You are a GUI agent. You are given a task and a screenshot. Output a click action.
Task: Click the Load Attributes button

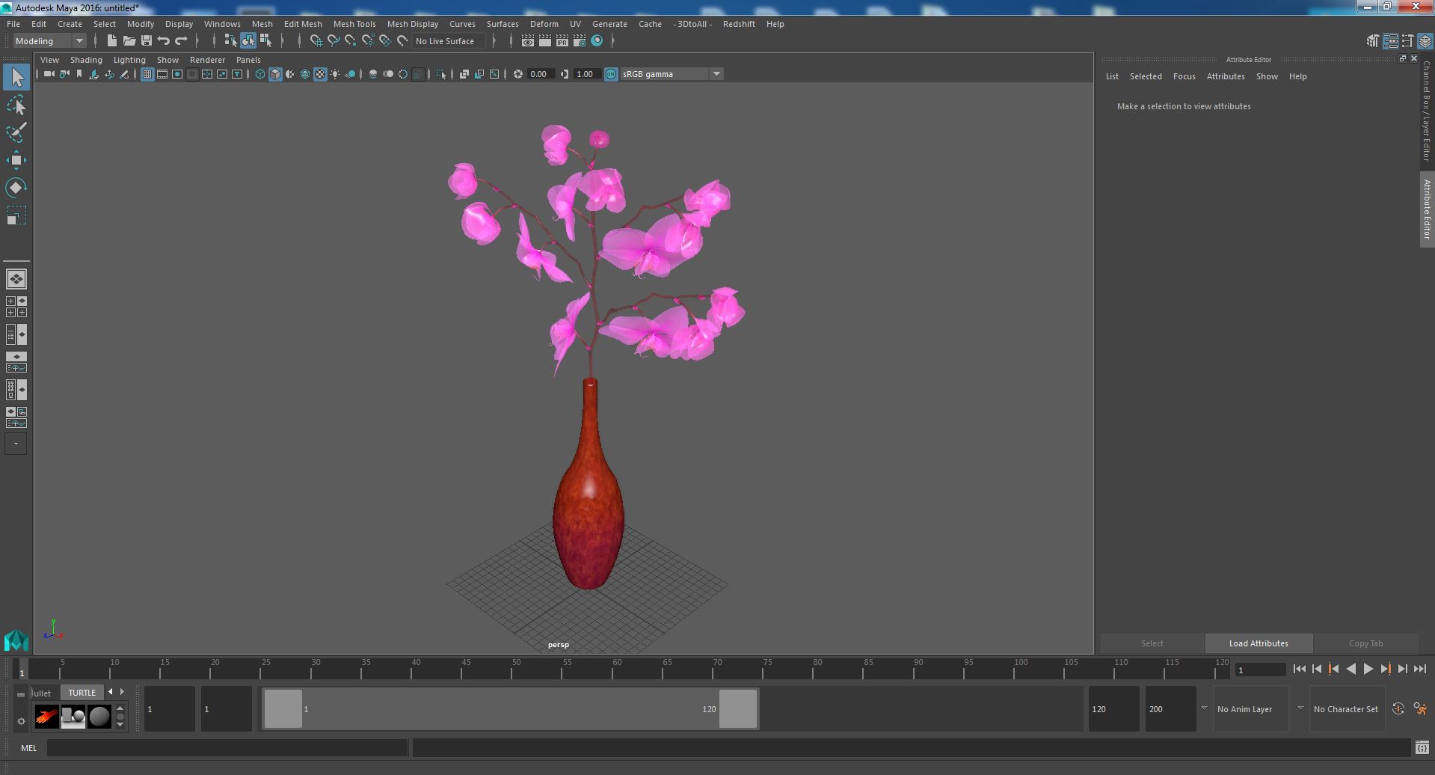point(1259,643)
